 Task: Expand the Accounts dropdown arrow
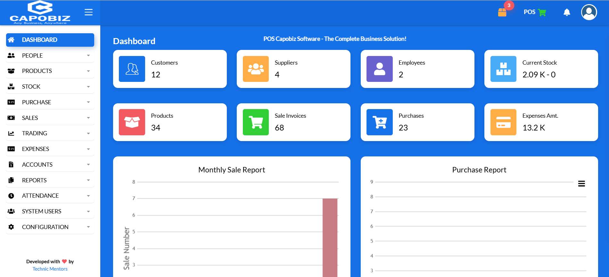pos(88,165)
